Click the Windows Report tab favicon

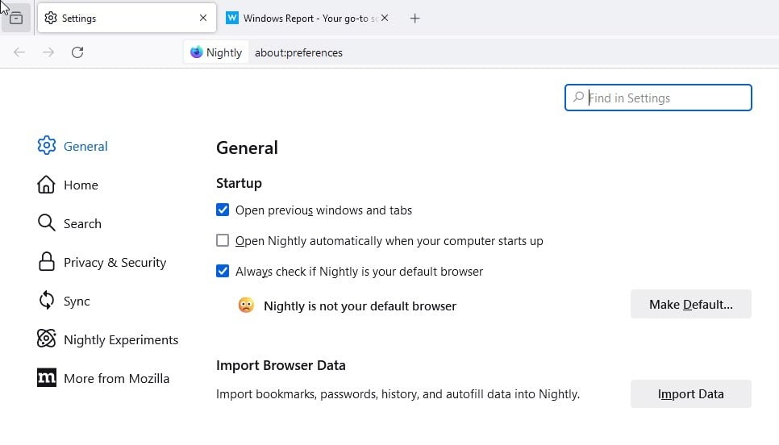[x=232, y=18]
